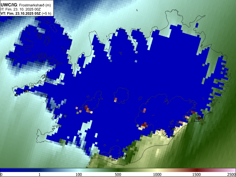Click the initial time line 'IT: Fim. 23. 10. 2025 00Z'
The height and width of the screenshot is (177, 236).
[x=21, y=9]
